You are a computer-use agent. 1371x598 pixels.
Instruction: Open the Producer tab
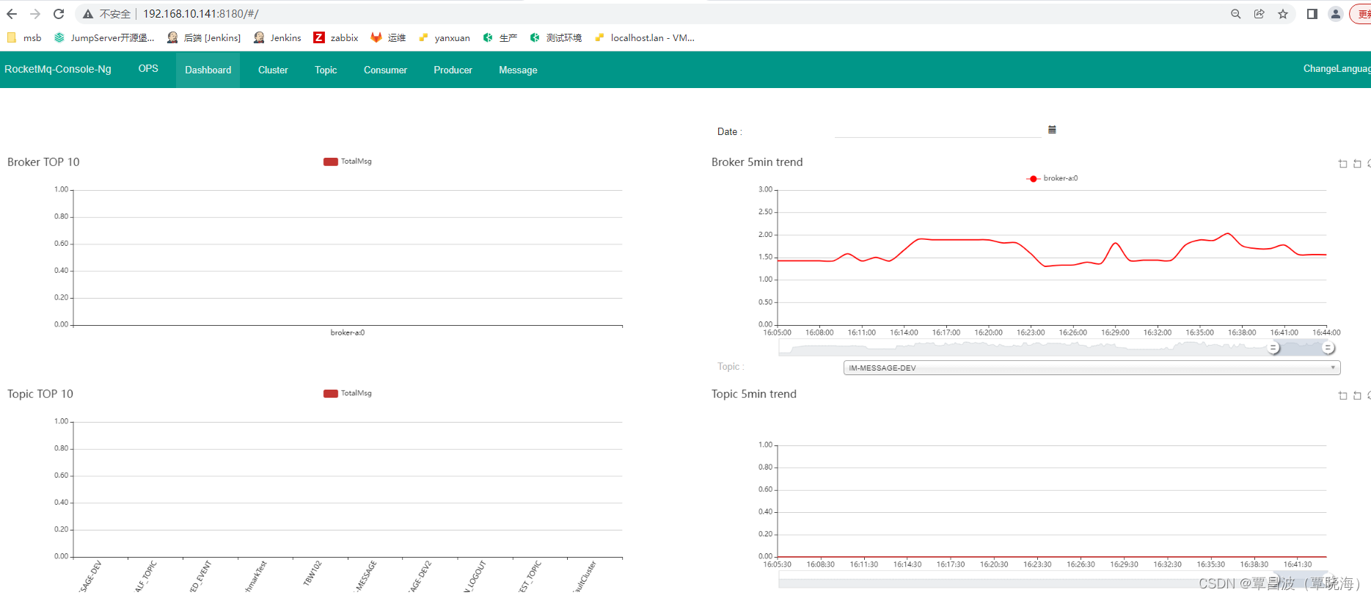point(453,70)
